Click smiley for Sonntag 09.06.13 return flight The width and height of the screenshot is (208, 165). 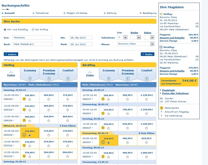tap(103, 156)
